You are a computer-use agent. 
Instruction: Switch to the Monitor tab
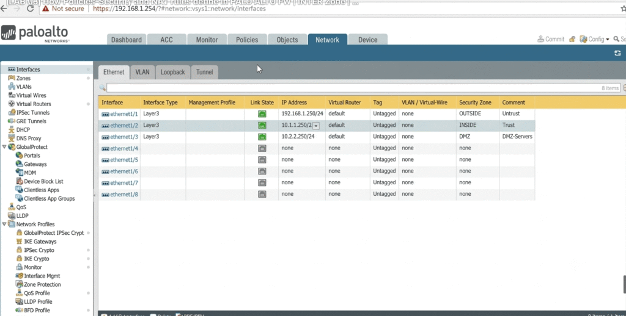(x=207, y=40)
